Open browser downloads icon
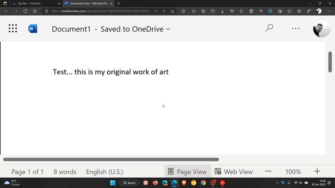The image size is (335, 188). click(222, 11)
